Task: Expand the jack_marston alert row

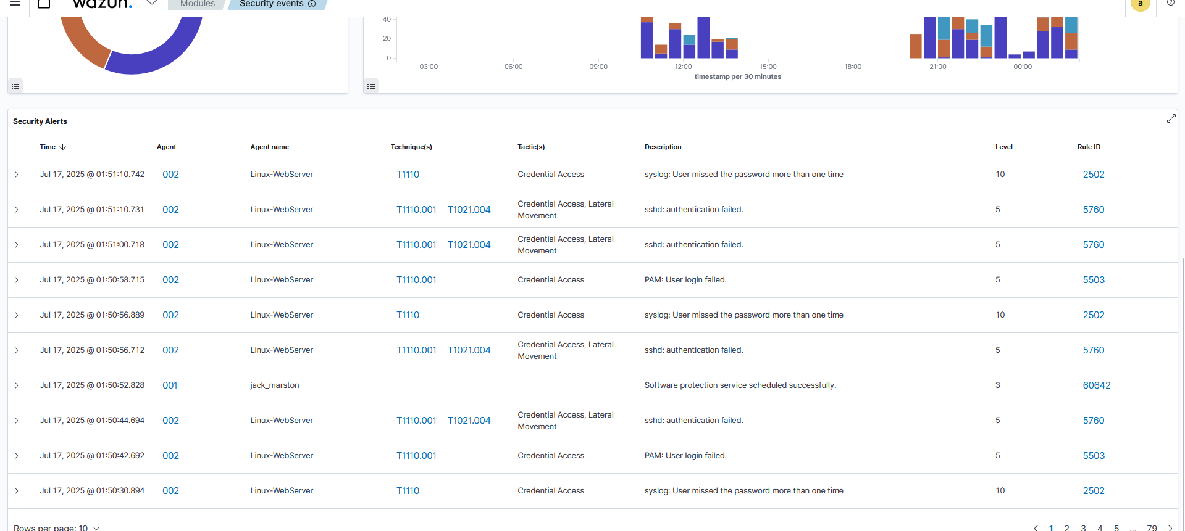Action: pyautogui.click(x=17, y=385)
